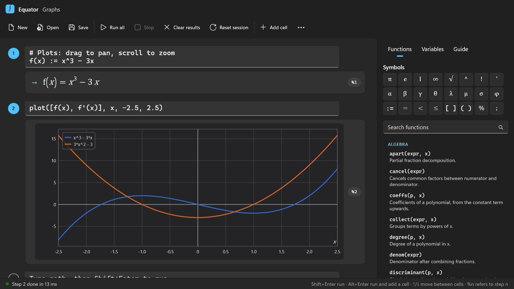Screen dimensions: 514x289
Task: Switch to the Variables tab
Action: (432, 49)
